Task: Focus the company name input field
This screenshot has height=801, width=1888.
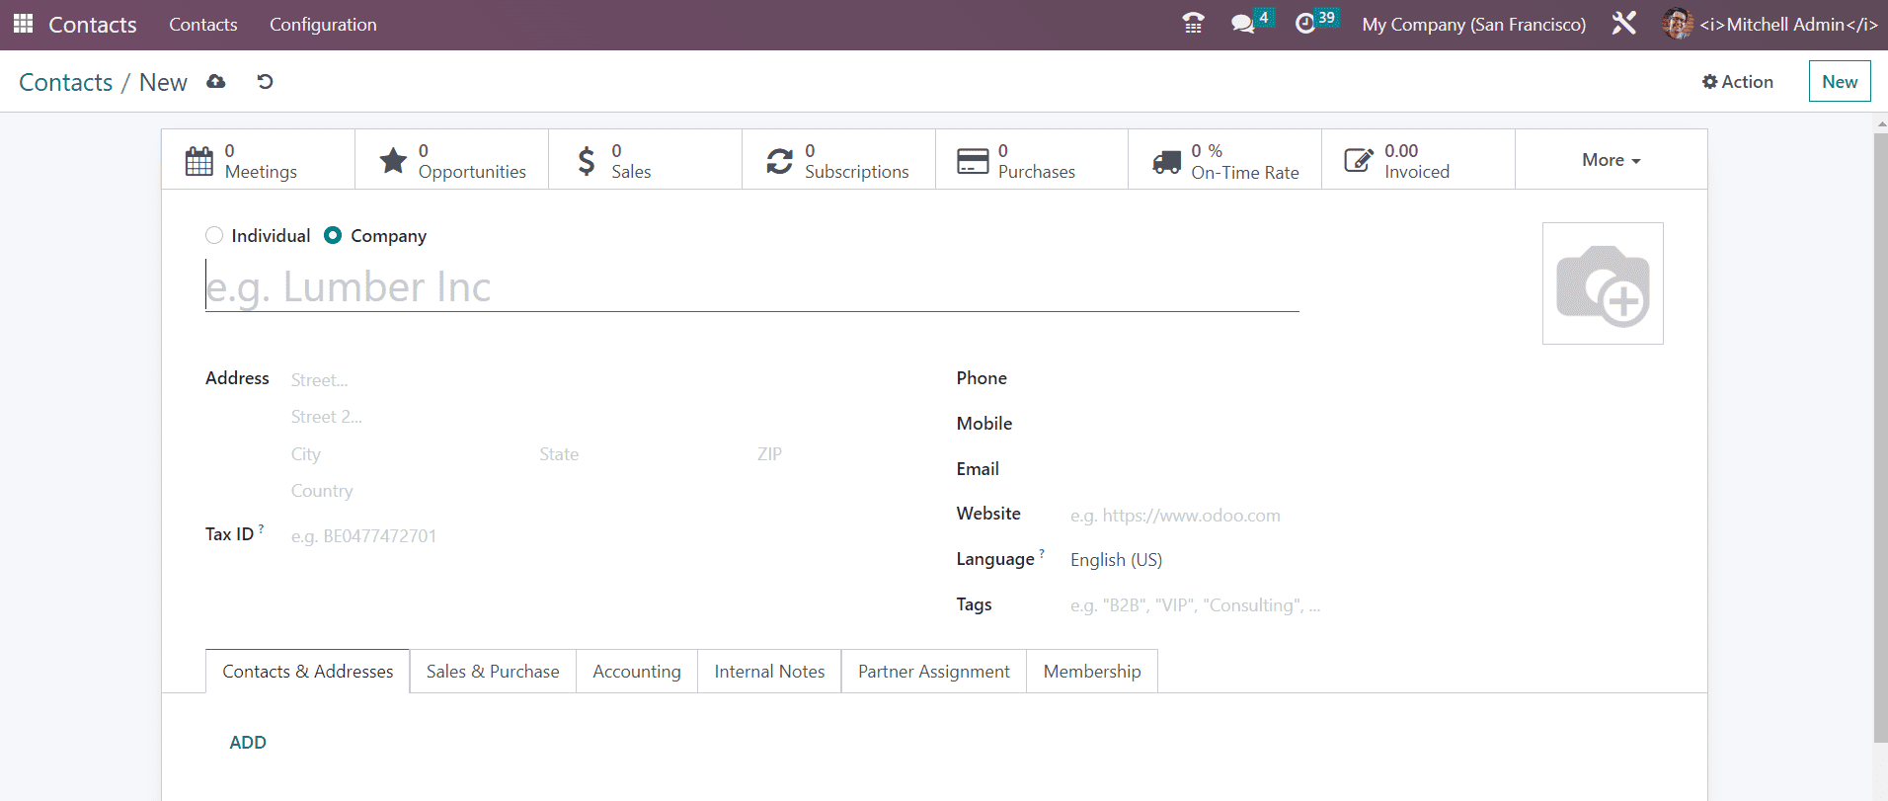Action: click(x=750, y=287)
